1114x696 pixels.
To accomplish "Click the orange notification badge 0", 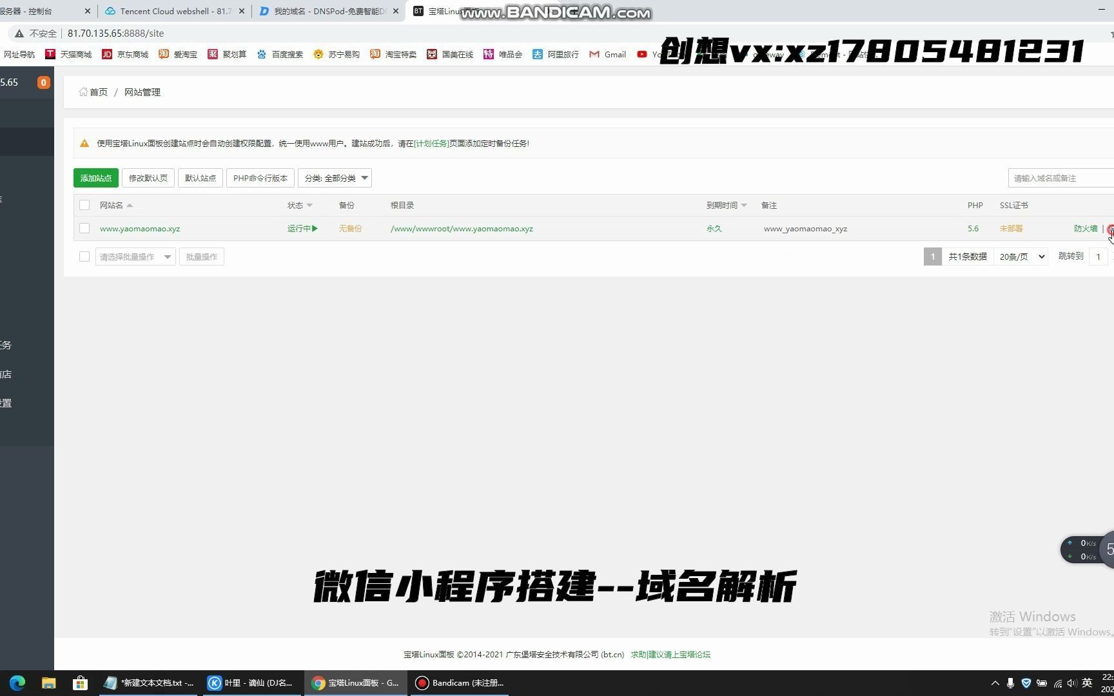I will (43, 82).
